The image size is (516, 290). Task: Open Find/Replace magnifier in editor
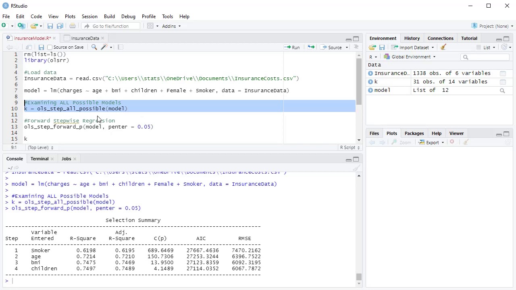(x=94, y=47)
